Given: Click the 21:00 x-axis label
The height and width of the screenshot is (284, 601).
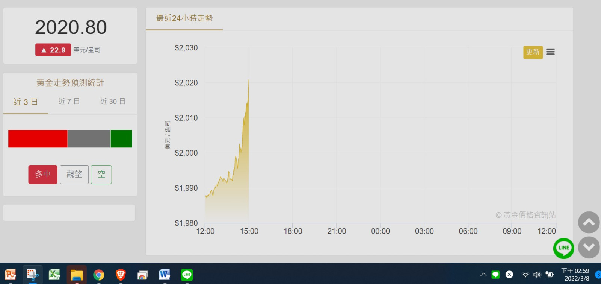Looking at the screenshot, I should pos(337,231).
